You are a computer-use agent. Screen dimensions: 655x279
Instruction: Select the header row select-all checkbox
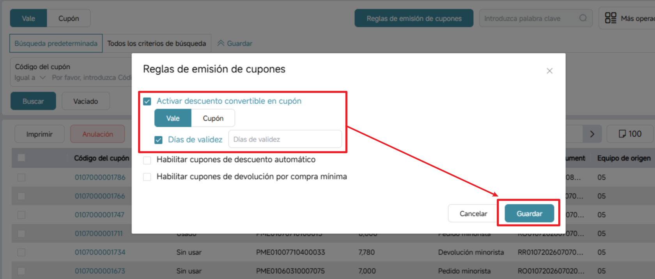[x=21, y=158]
